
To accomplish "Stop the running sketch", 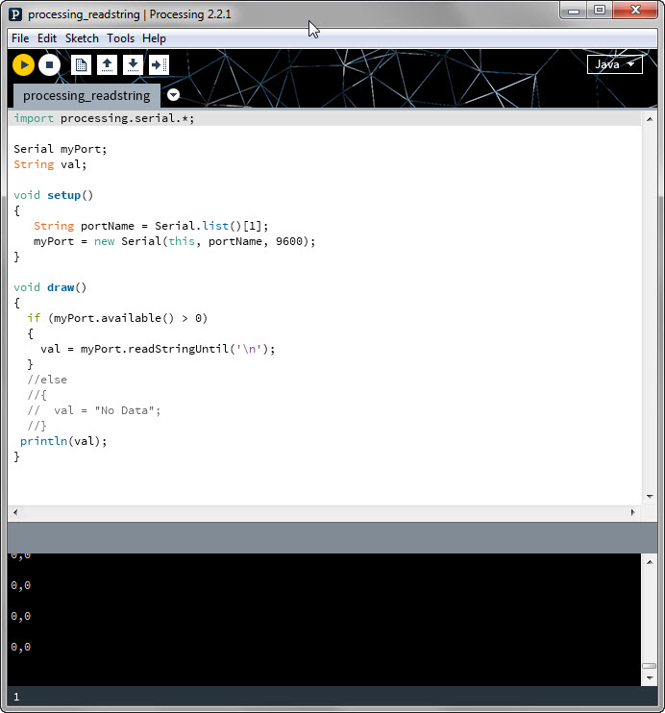I will pos(49,65).
